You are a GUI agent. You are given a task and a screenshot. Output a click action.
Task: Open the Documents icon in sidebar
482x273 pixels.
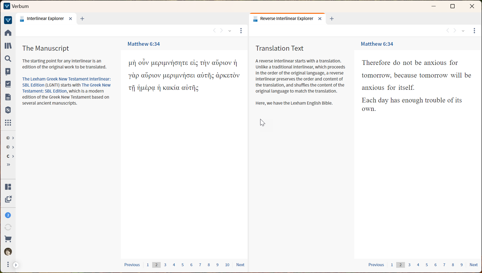pos(8,97)
